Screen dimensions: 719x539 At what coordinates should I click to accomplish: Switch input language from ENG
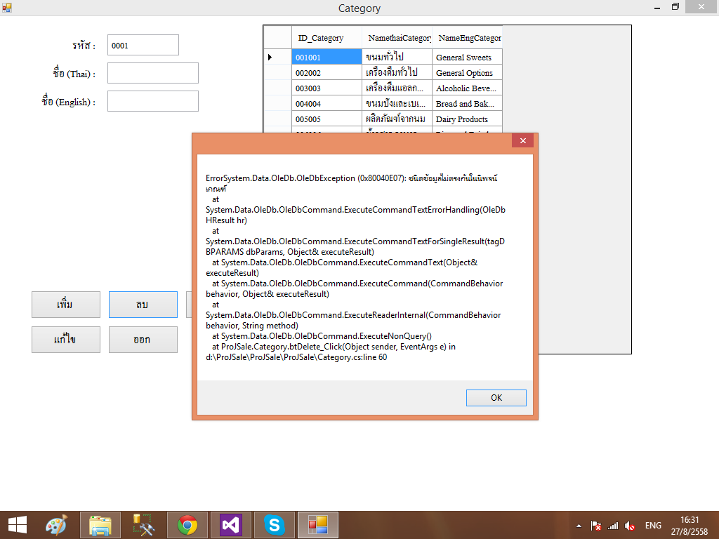[653, 526]
